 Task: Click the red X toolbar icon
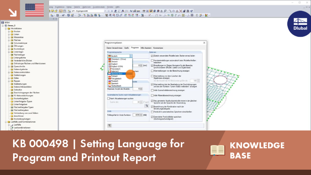(x=181, y=11)
